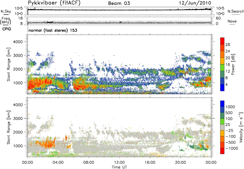The height and width of the screenshot is (169, 244).
Task: Click the right '10^0' noise axis tick
Action: (220, 14)
